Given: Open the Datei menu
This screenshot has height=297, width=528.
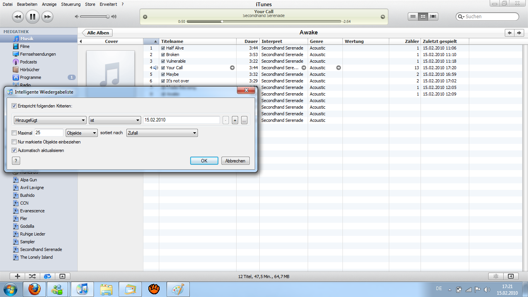Looking at the screenshot, I should click(x=7, y=4).
